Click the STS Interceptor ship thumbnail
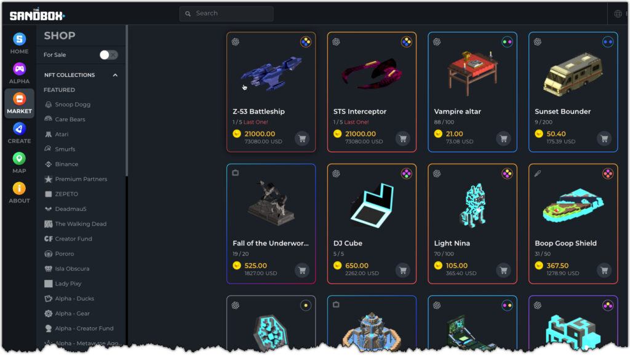The height and width of the screenshot is (355, 630). click(371, 73)
